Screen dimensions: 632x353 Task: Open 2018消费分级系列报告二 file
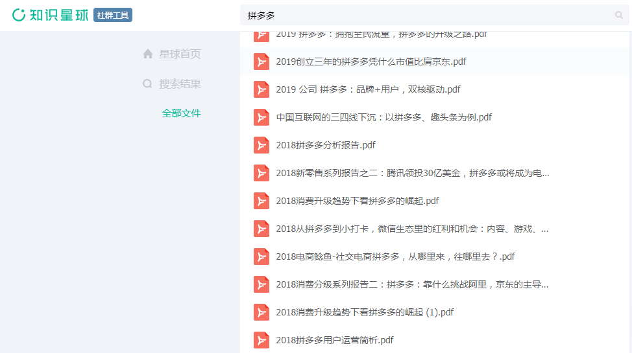point(412,284)
